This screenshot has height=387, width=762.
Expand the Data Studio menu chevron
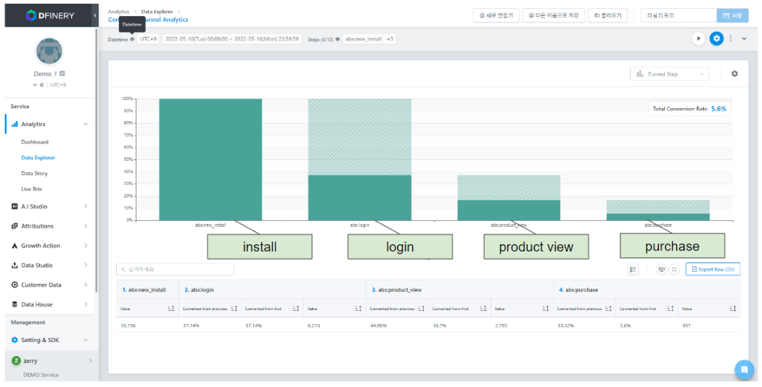(86, 265)
